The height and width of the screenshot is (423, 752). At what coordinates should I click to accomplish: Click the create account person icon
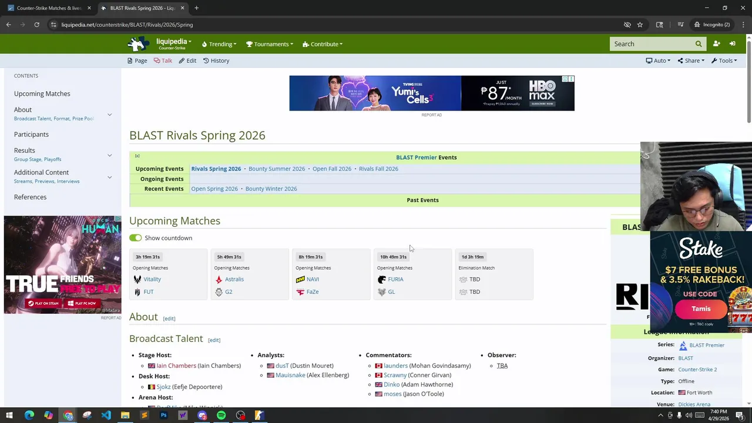point(716,44)
